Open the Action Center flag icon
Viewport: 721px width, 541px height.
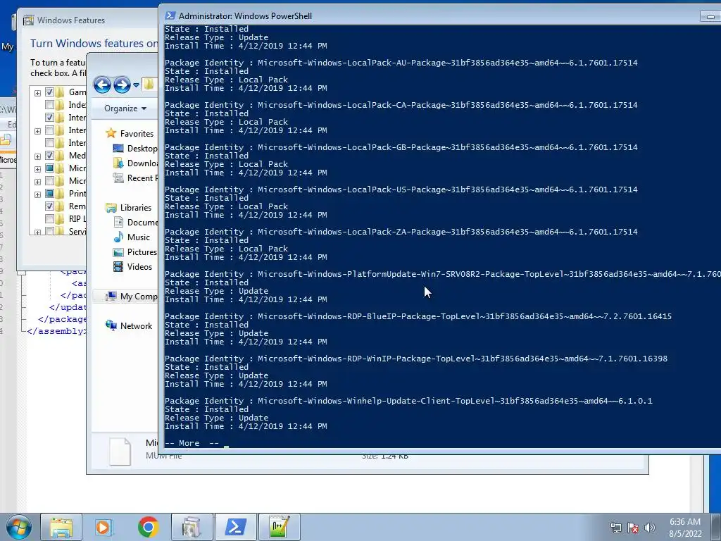pos(633,528)
